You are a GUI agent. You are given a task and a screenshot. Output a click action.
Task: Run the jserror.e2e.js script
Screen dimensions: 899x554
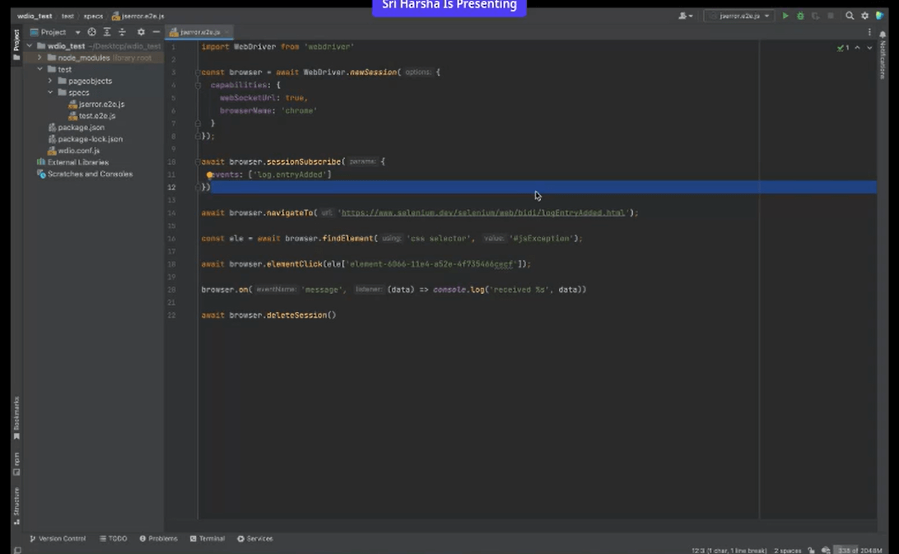pos(785,16)
